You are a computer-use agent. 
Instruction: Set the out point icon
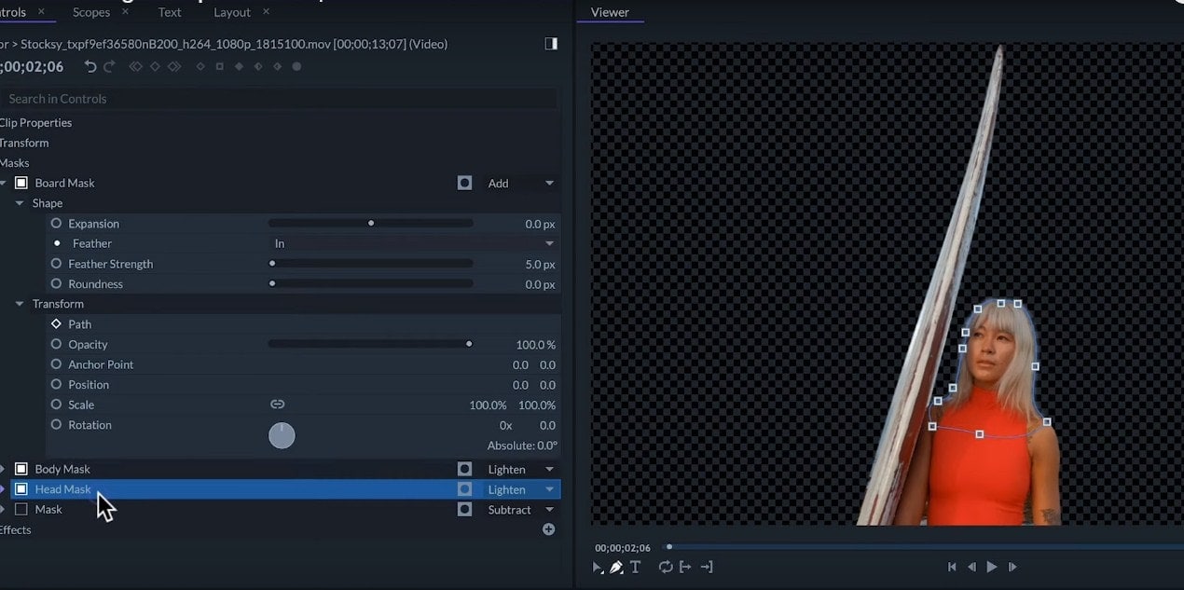707,567
